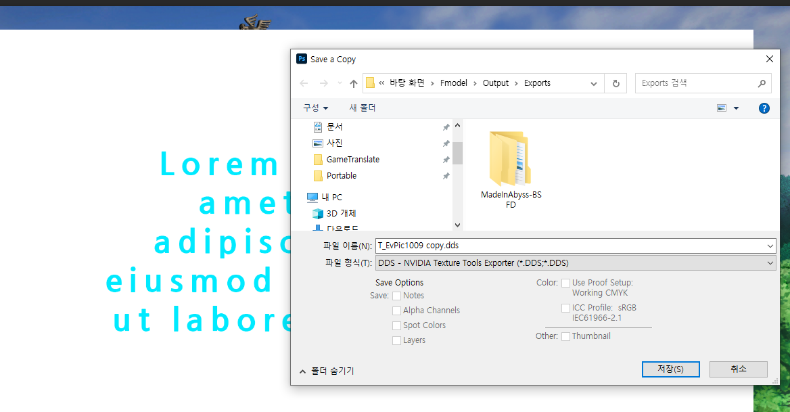Image resolution: width=790 pixels, height=412 pixels.
Task: Select Exports in the breadcrumb path
Action: (x=537, y=83)
